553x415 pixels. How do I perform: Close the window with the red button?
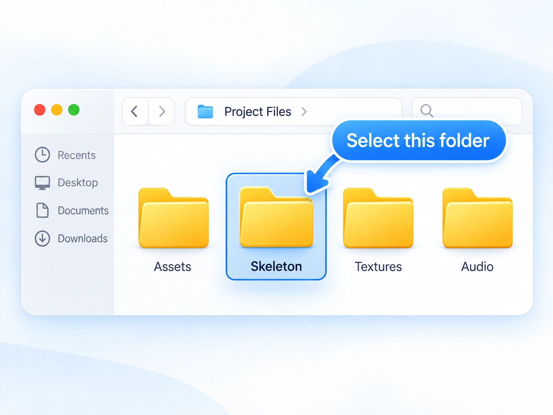(40, 110)
